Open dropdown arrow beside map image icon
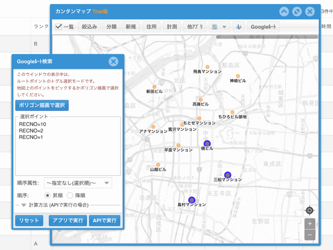 (x=224, y=27)
